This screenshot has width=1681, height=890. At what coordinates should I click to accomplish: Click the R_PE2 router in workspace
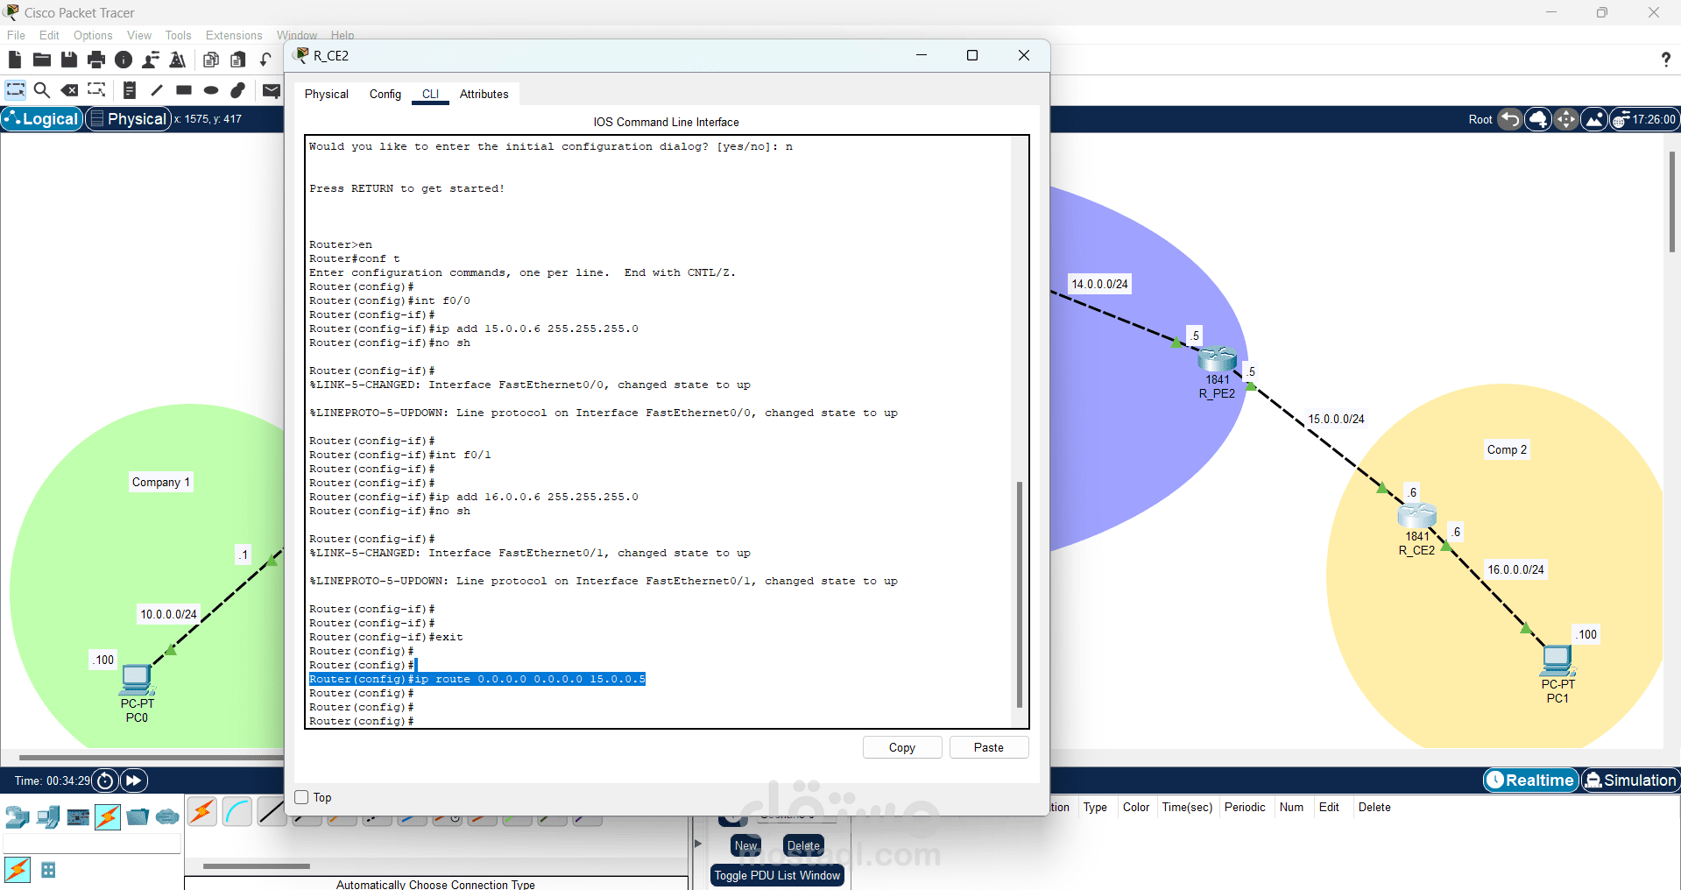point(1217,359)
